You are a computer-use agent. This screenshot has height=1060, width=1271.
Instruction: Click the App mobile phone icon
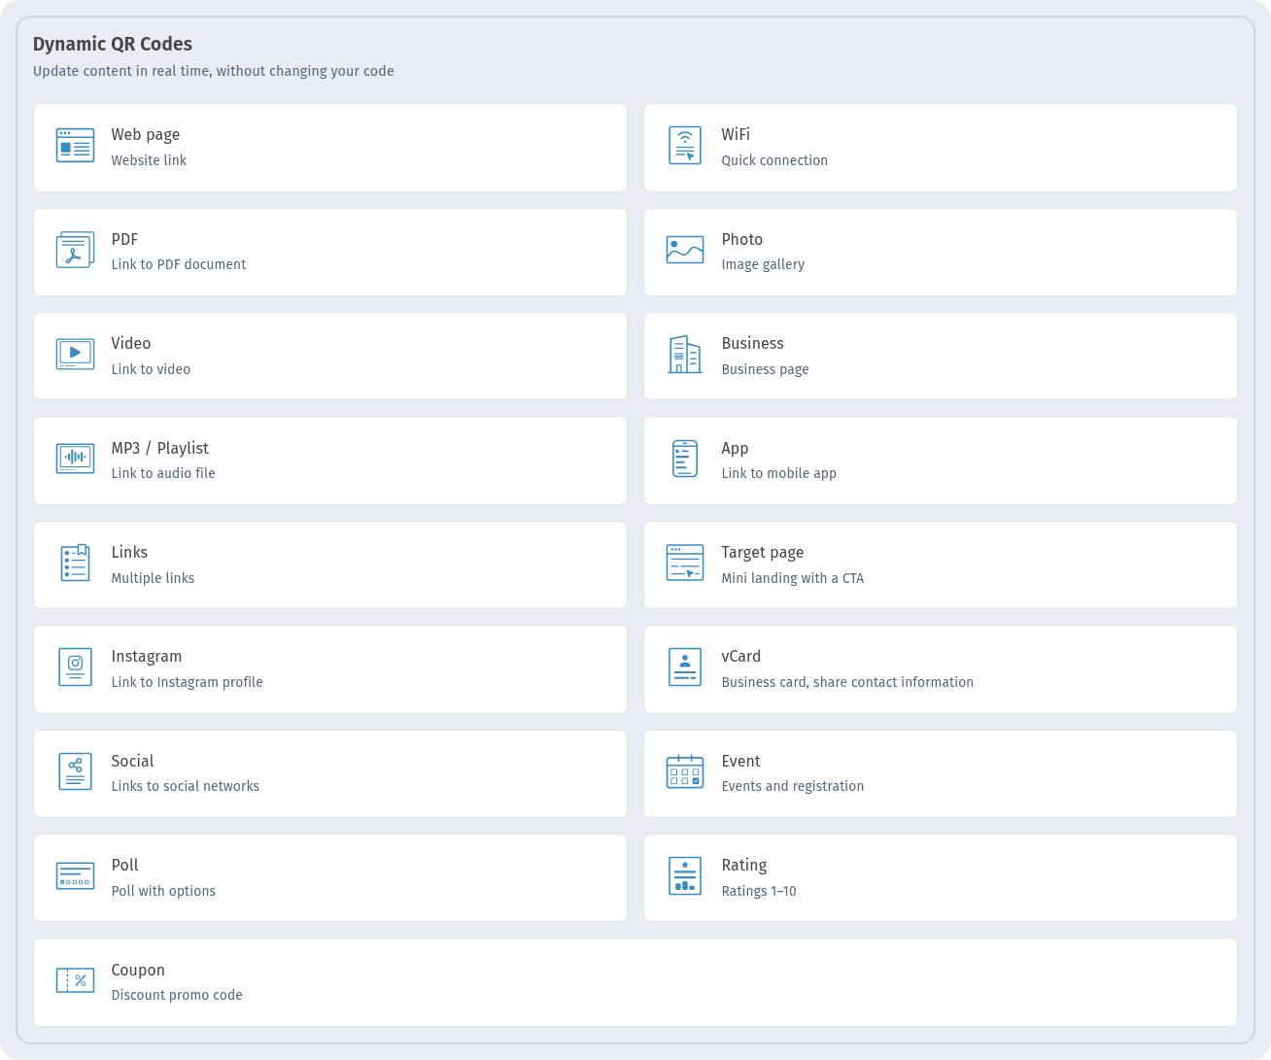(685, 459)
